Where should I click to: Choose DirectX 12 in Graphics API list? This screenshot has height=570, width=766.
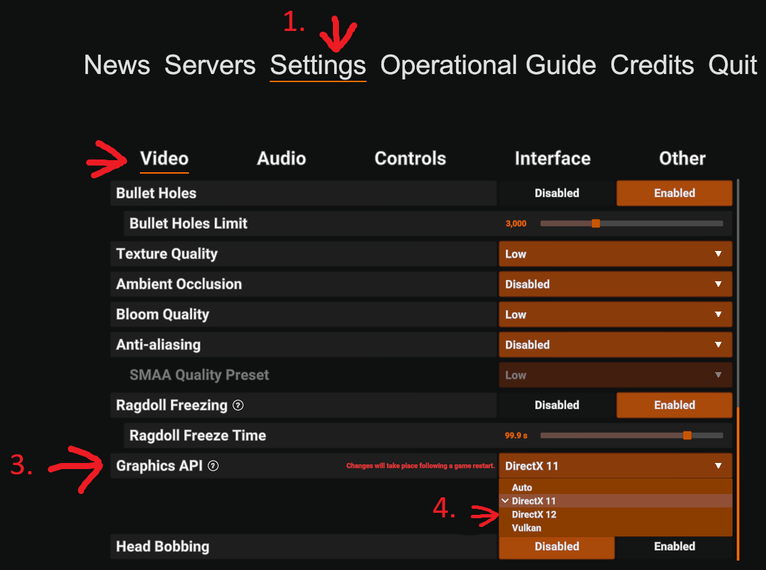(615, 514)
